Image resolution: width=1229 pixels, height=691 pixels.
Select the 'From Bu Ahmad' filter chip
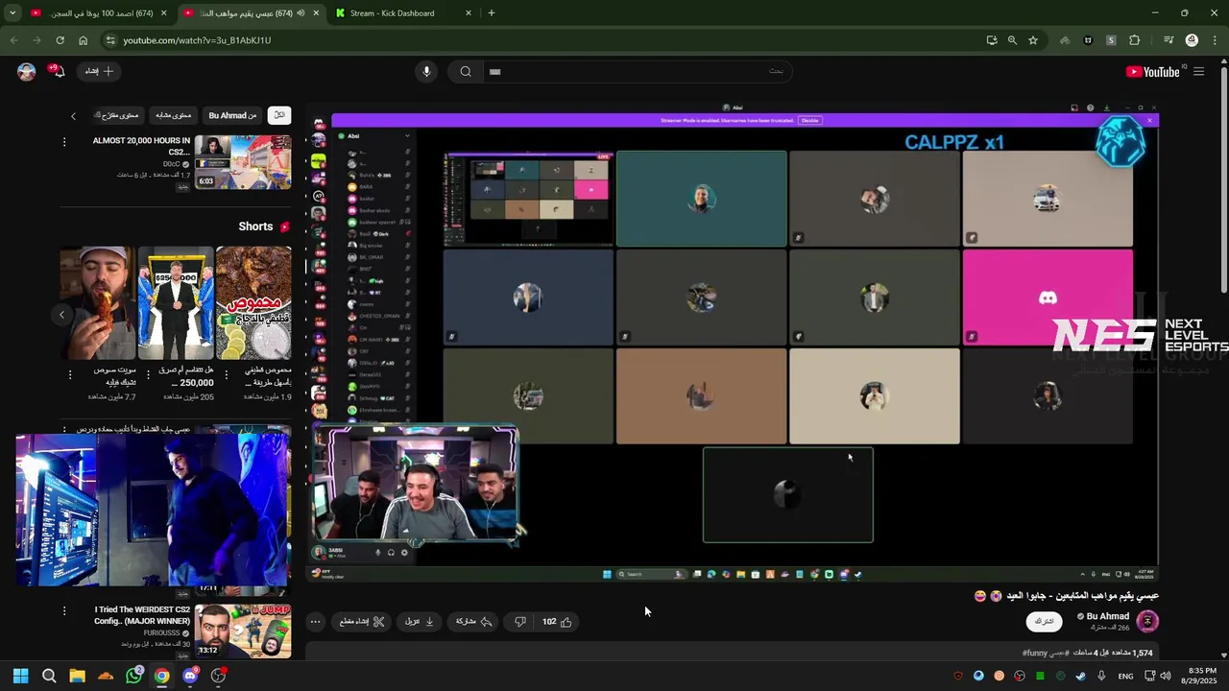pos(232,115)
